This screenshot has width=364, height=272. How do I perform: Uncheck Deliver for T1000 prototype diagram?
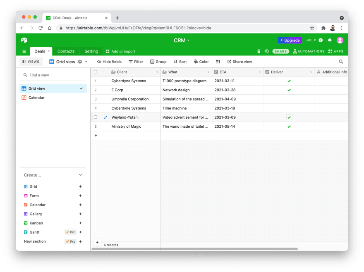tap(289, 81)
